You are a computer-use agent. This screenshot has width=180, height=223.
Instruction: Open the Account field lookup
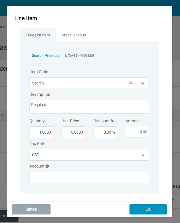pos(89,177)
